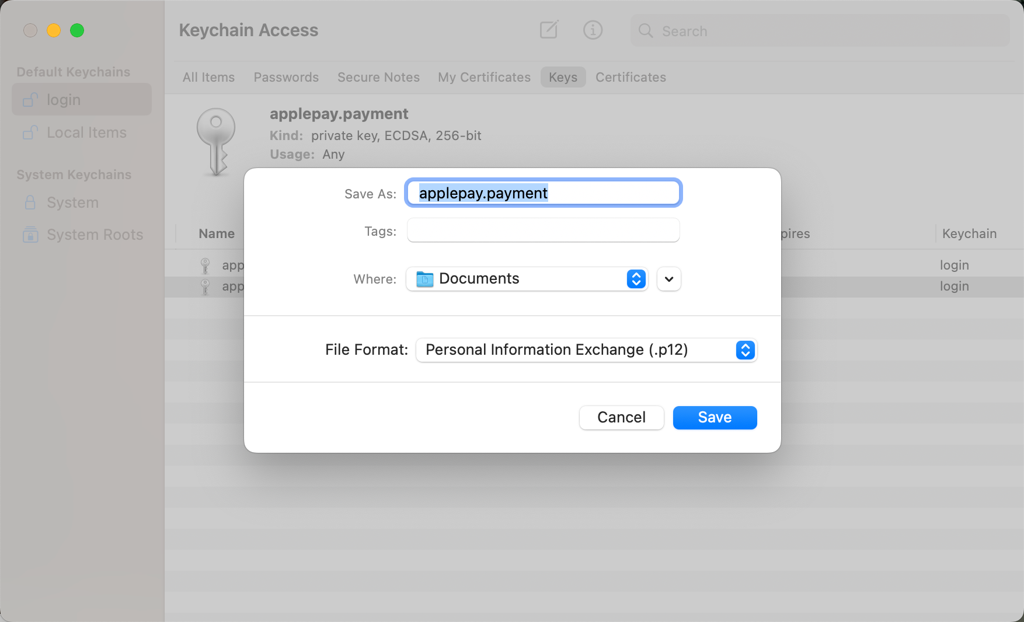The height and width of the screenshot is (622, 1024).
Task: Click the search magnifier icon
Action: 645,31
